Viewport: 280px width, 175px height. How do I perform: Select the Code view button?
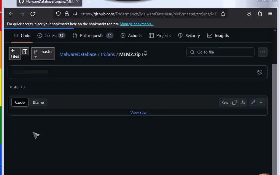pos(20,102)
